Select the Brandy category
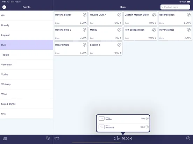The height and width of the screenshot is (144, 193). click(27, 25)
